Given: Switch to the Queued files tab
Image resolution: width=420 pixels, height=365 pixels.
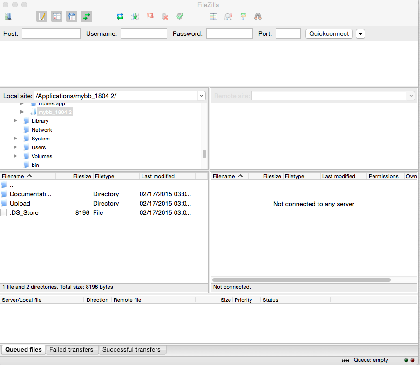Looking at the screenshot, I should click(24, 350).
